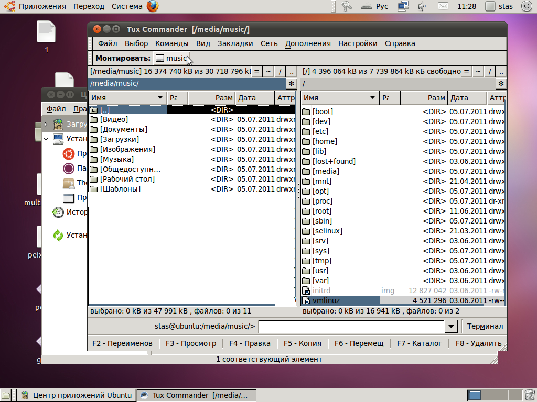Select the parent directory [..] up icon
This screenshot has width=537, height=402.
pyautogui.click(x=93, y=110)
